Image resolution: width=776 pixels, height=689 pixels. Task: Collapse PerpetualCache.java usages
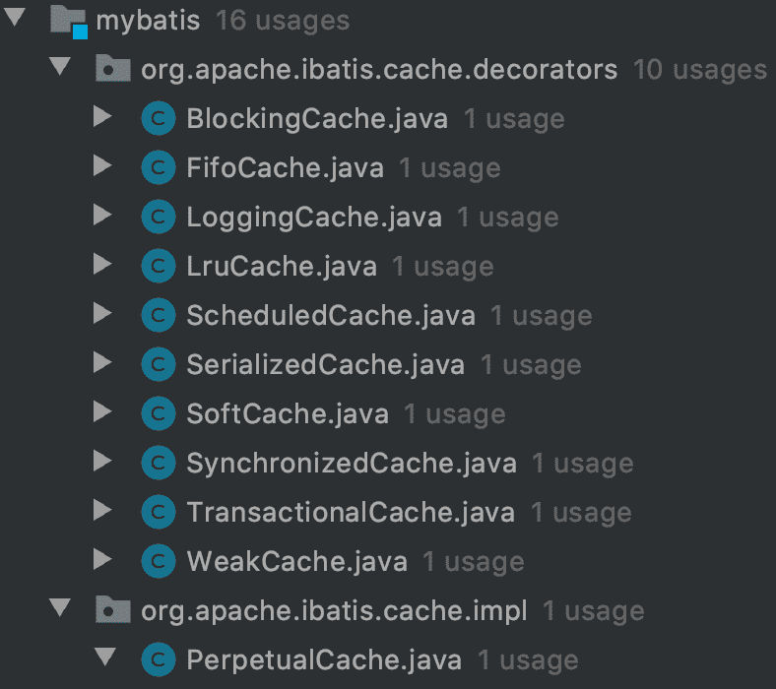tap(105, 657)
